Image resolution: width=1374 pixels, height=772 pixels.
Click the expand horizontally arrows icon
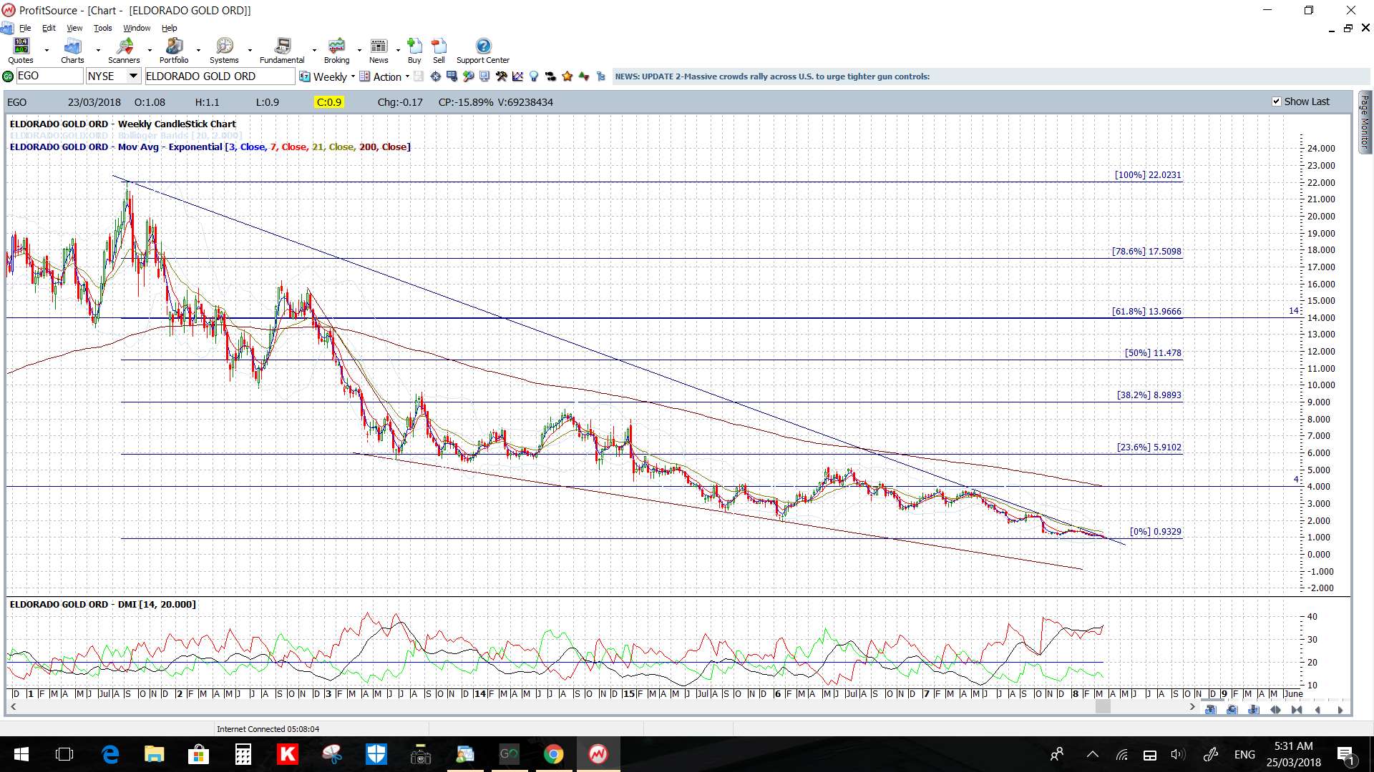(x=1275, y=710)
